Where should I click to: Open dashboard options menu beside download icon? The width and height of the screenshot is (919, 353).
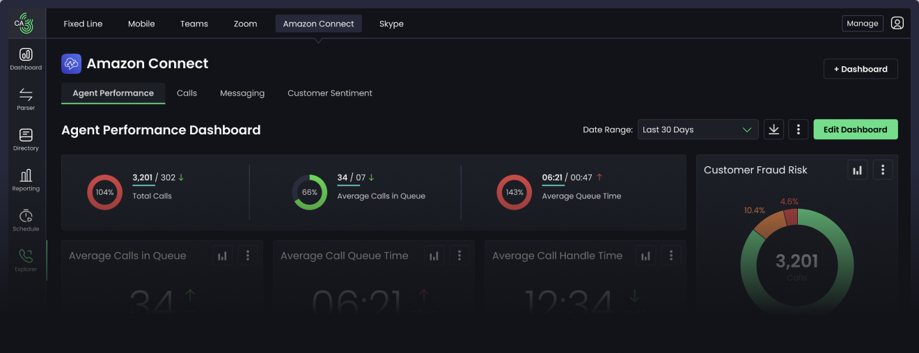click(x=799, y=130)
